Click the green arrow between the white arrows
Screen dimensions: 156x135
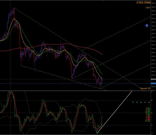pyautogui.click(x=145, y=102)
